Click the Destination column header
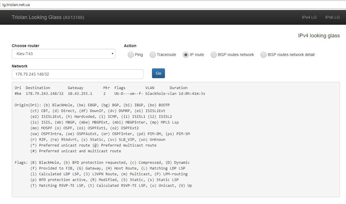346x204 pixels. click(38, 88)
